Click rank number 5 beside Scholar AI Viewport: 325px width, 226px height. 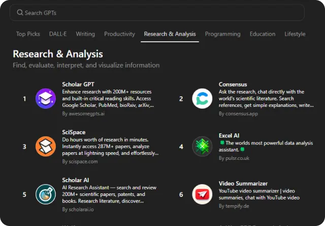(x=24, y=194)
